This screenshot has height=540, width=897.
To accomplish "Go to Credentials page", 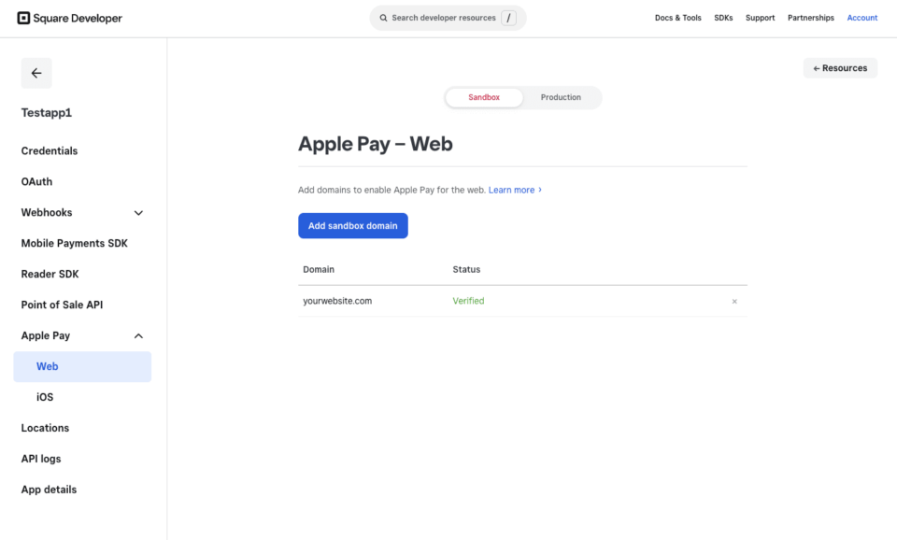I will pos(50,151).
